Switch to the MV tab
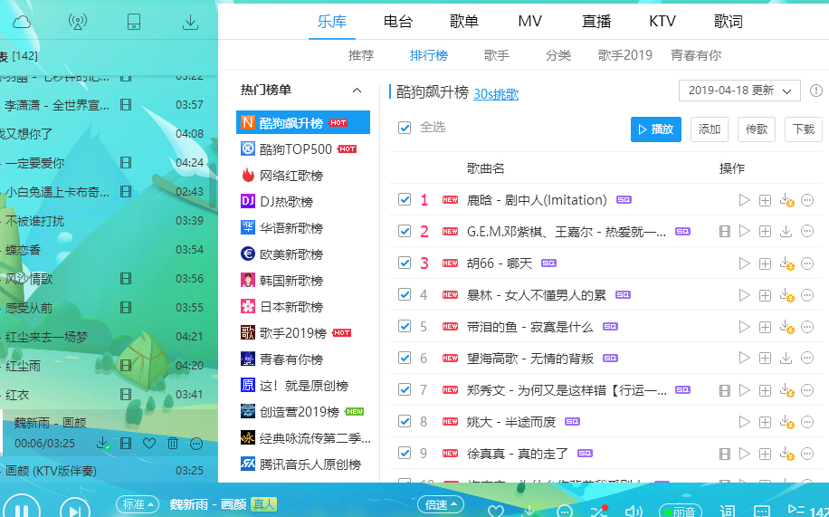The image size is (829, 517). pyautogui.click(x=529, y=22)
